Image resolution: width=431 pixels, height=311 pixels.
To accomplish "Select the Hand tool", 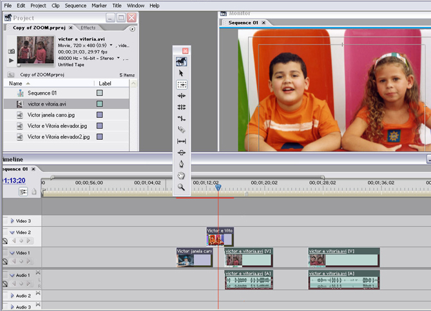I will point(182,175).
